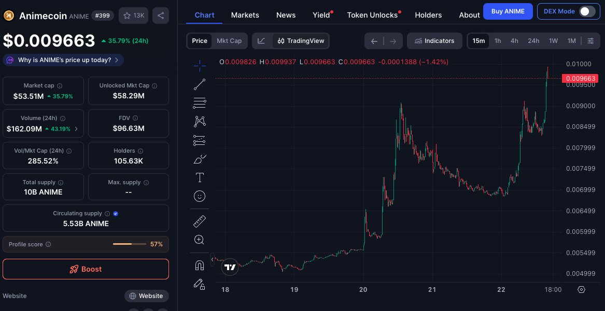Select the ruler measure tool

point(200,221)
